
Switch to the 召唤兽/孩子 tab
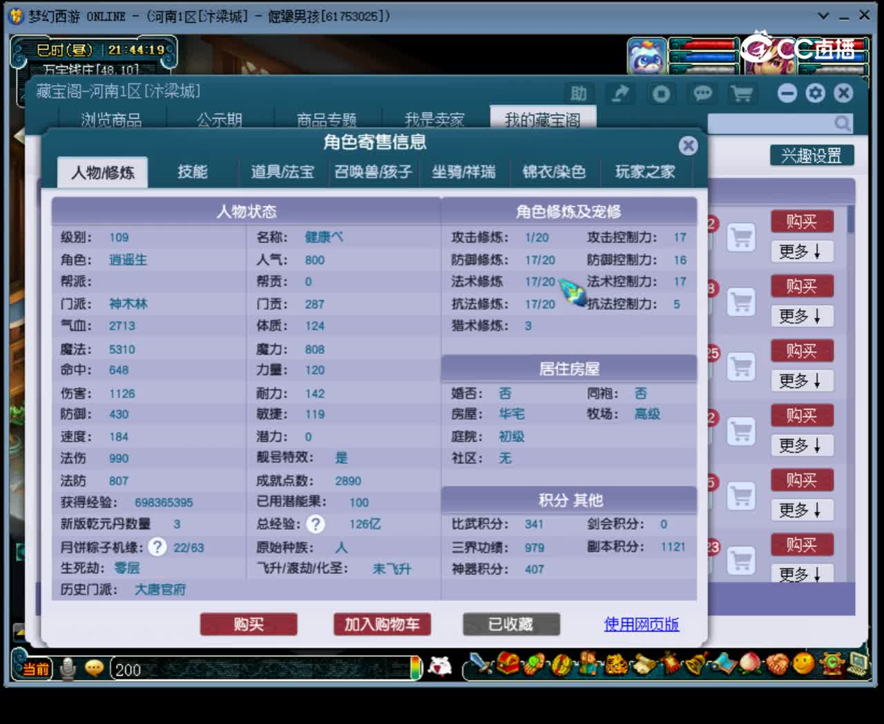tap(373, 171)
